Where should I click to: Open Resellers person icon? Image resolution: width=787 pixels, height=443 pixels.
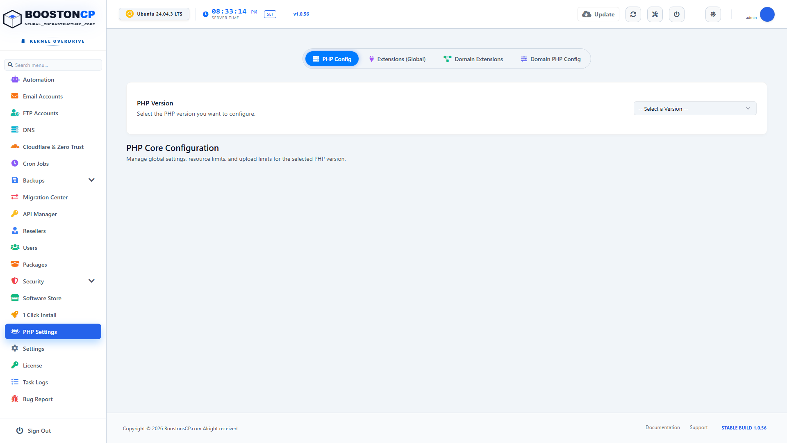click(15, 231)
